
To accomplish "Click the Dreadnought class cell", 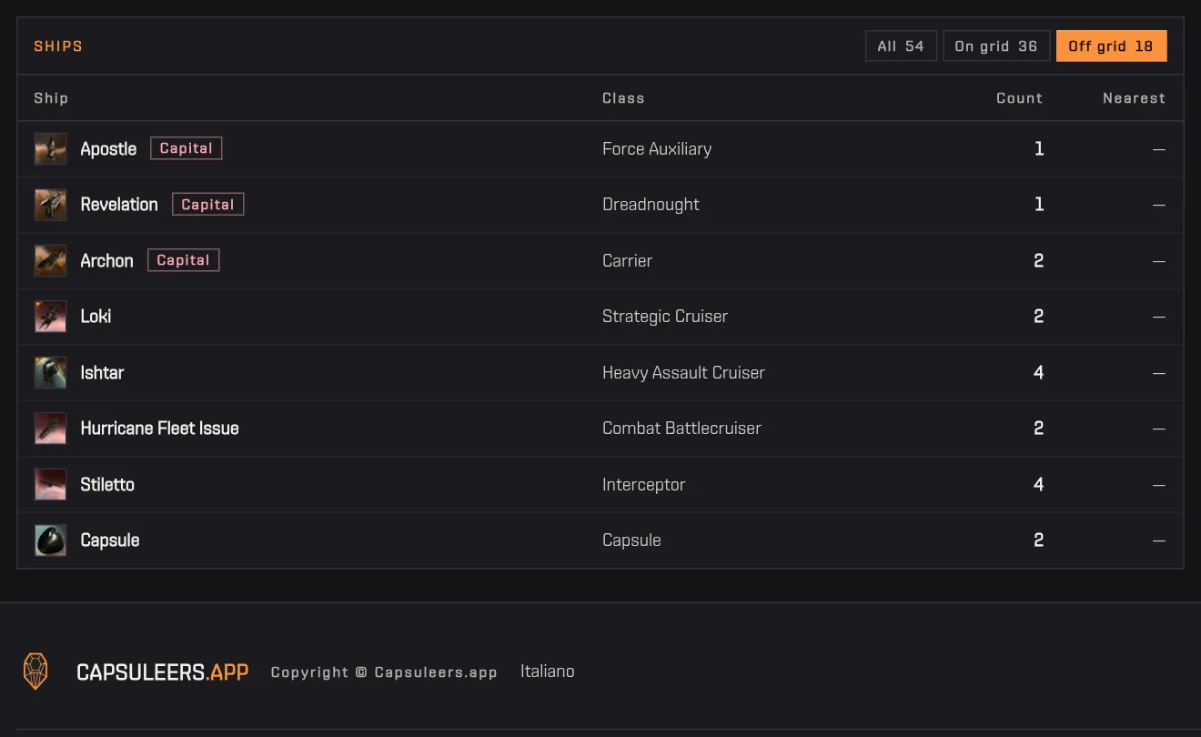I will (651, 205).
